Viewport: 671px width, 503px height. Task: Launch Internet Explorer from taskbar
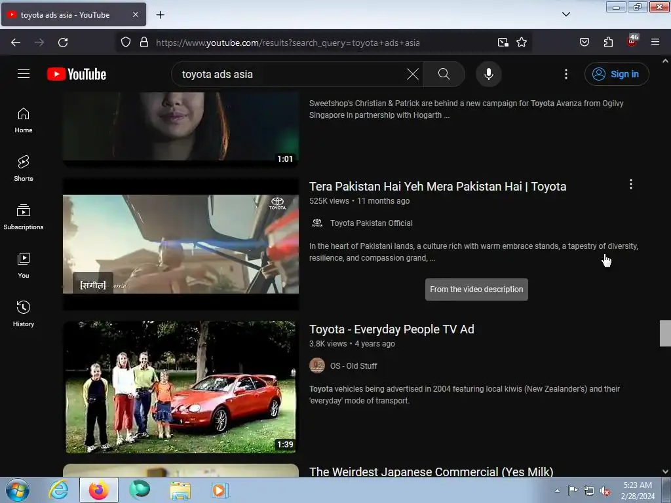coord(58,490)
